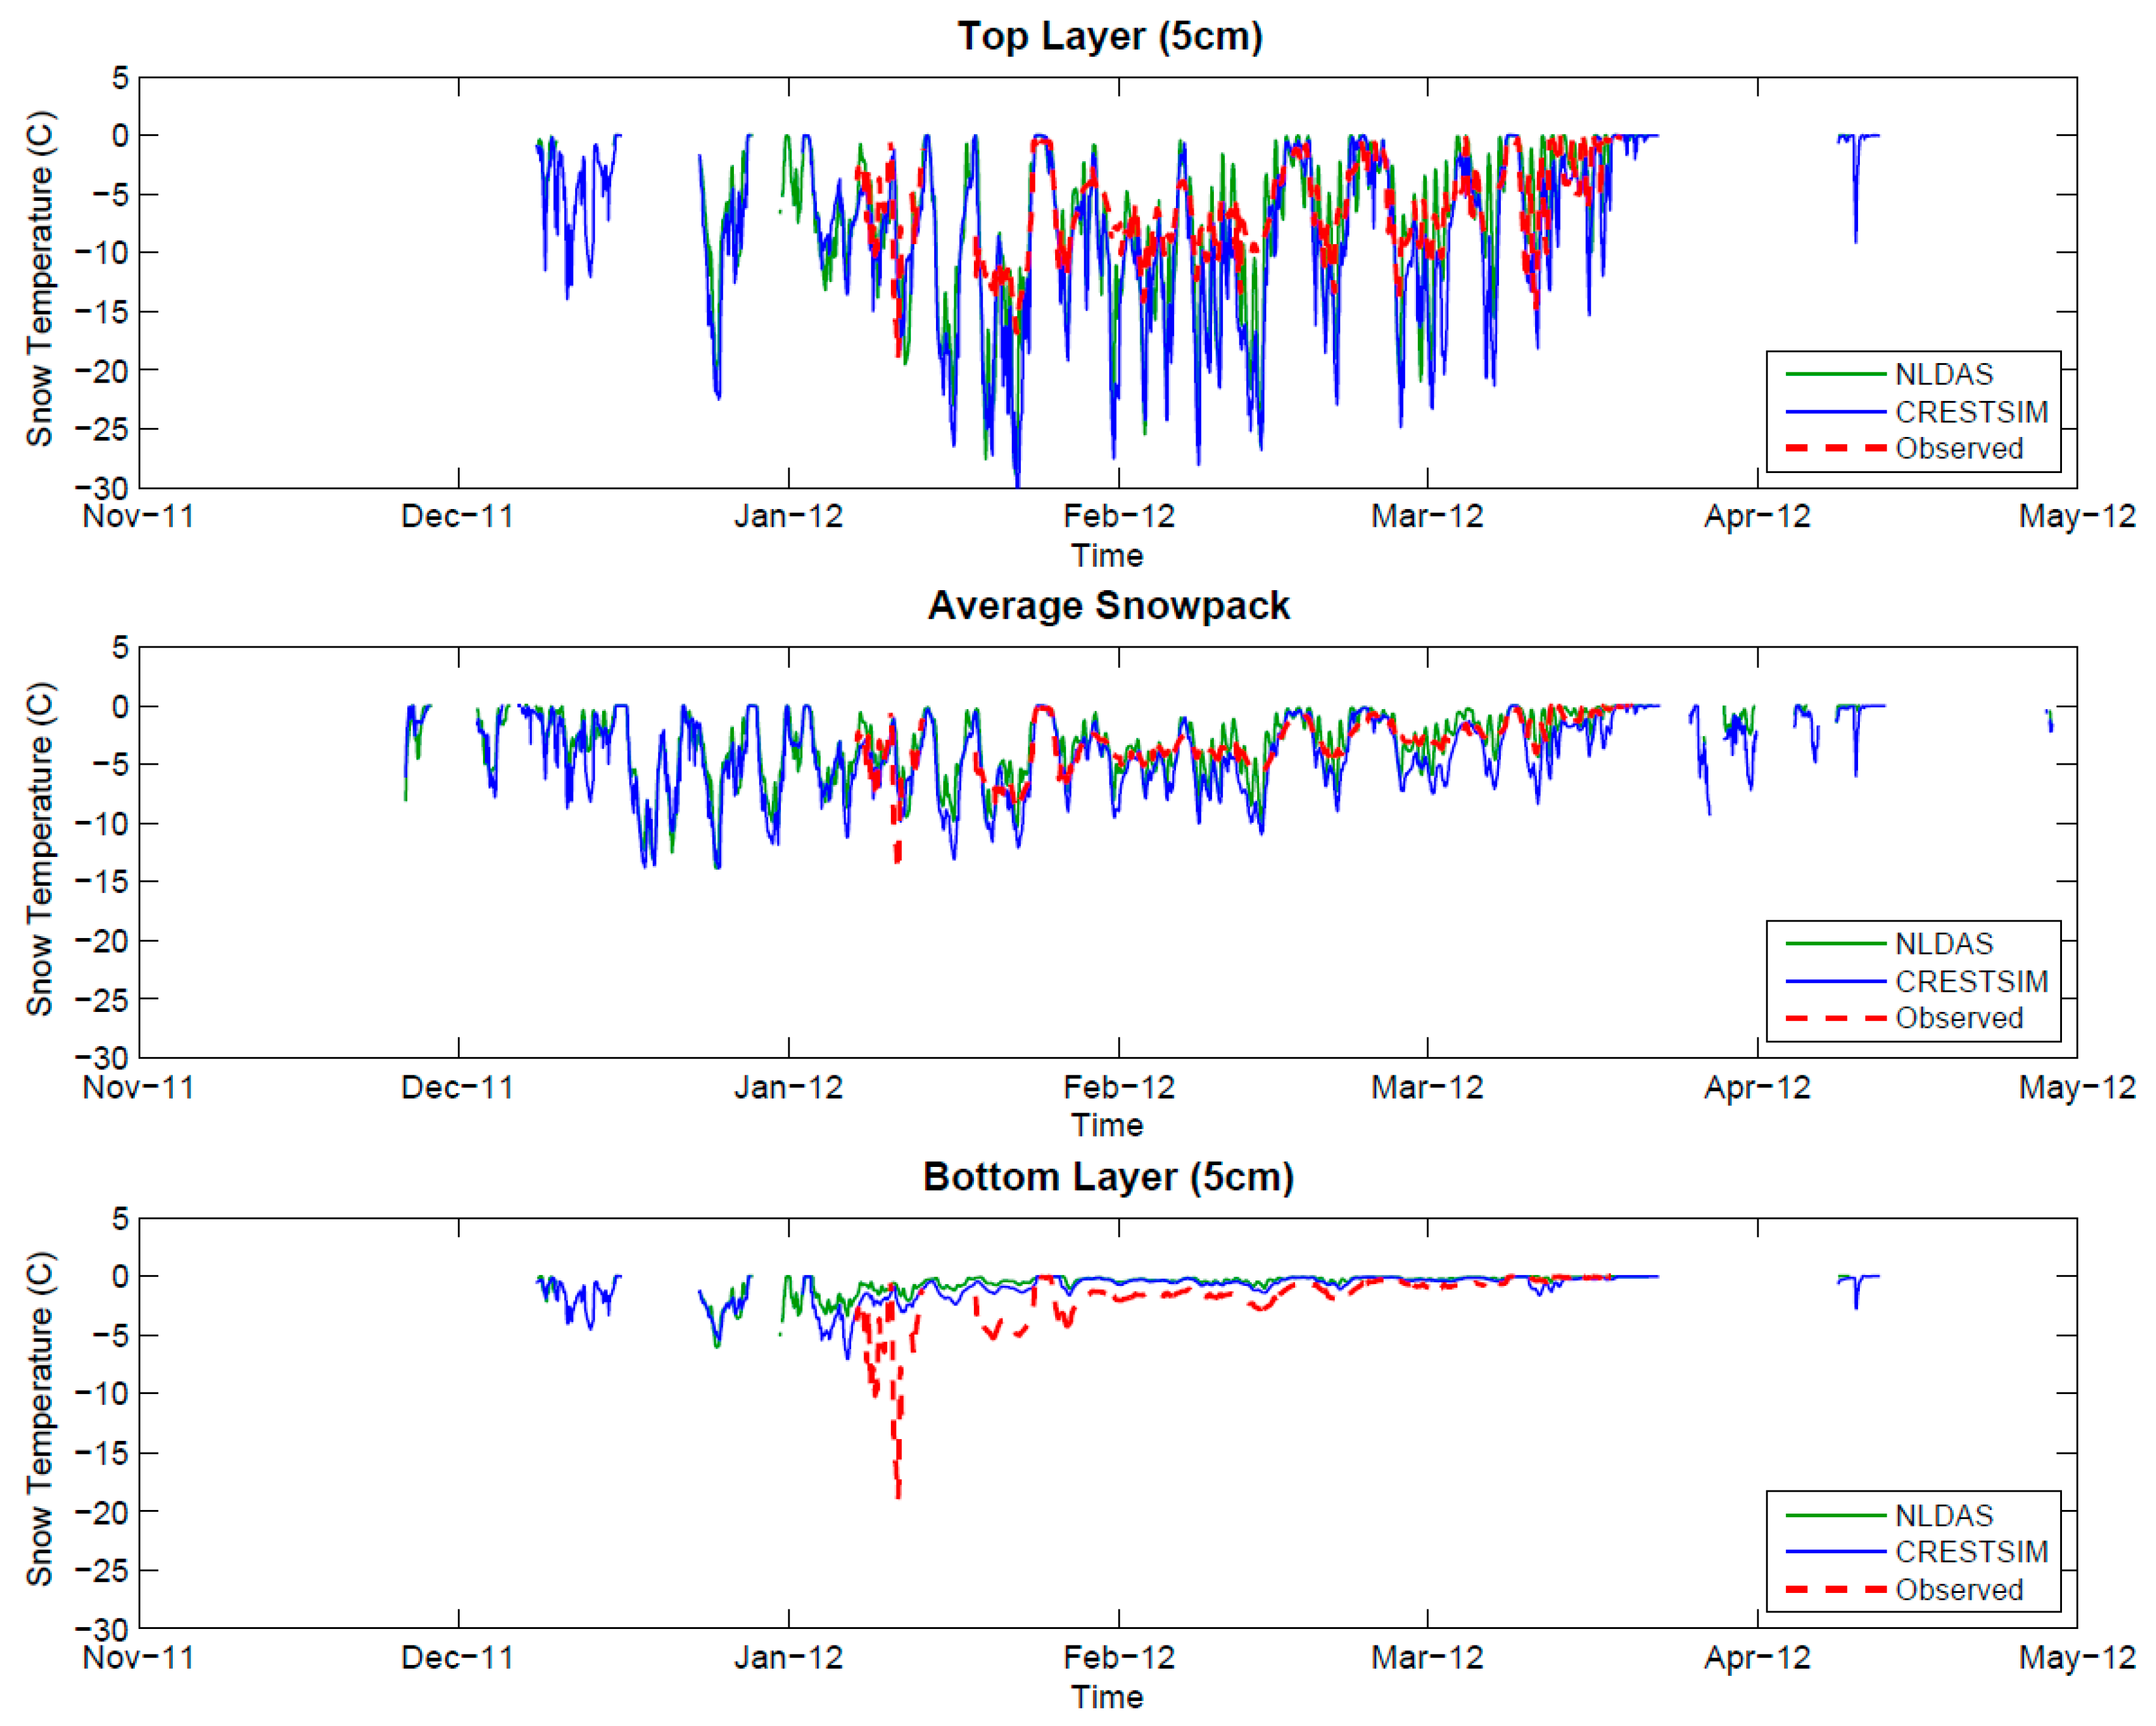This screenshot has width=2156, height=1726.
Task: Click the 'Bottom Layer (5cm)' plot title
Action: [1108, 1177]
